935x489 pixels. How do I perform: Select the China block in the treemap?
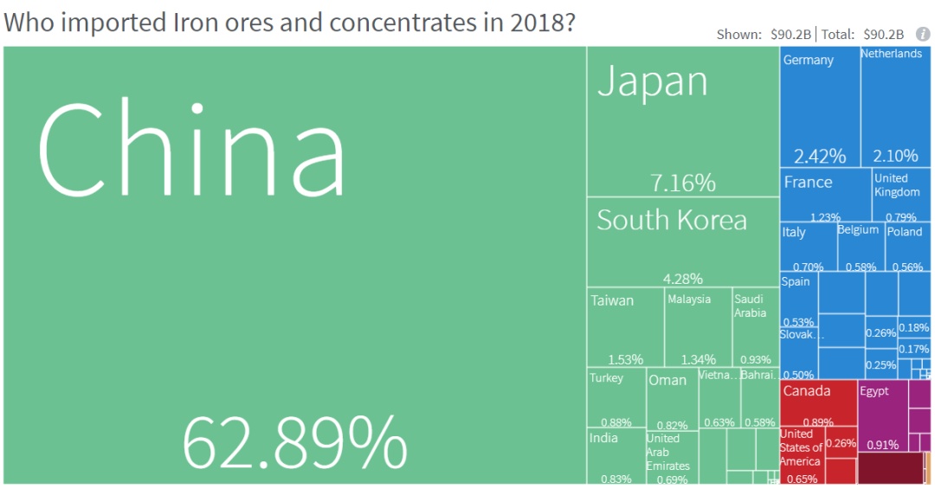pyautogui.click(x=294, y=264)
